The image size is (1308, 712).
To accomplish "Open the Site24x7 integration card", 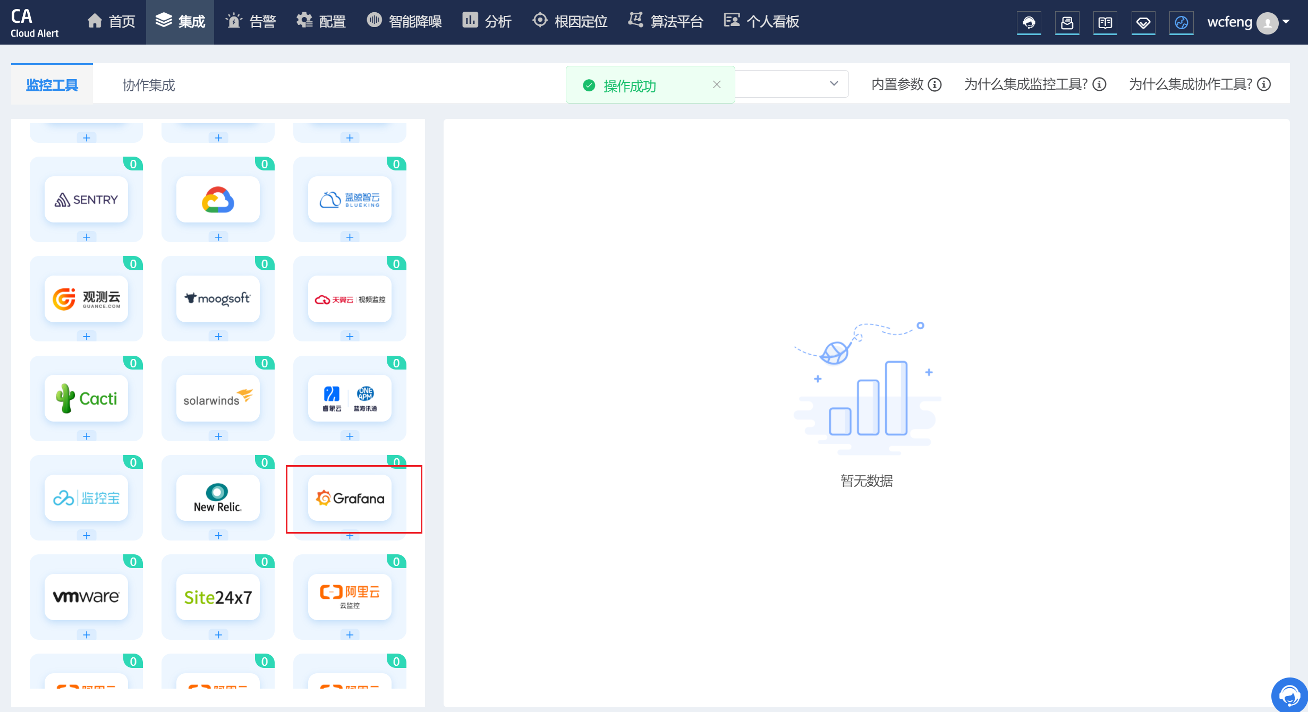I will coord(218,597).
